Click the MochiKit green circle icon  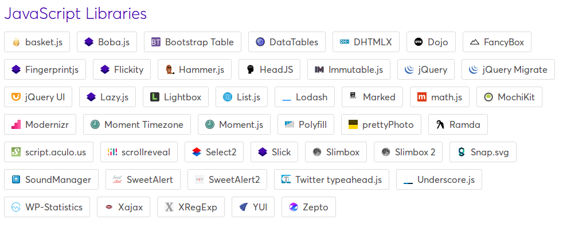(488, 97)
